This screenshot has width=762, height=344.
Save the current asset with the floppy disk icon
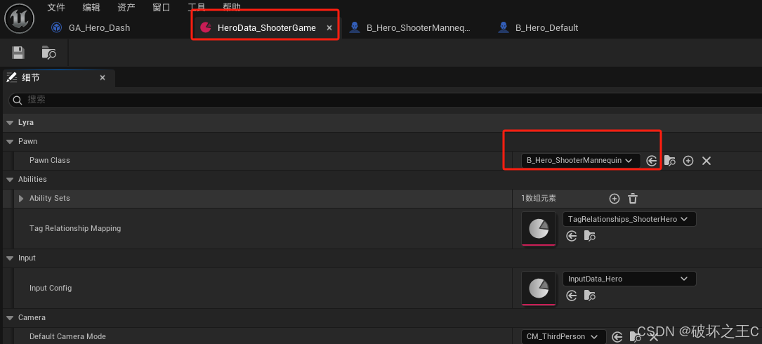point(18,53)
